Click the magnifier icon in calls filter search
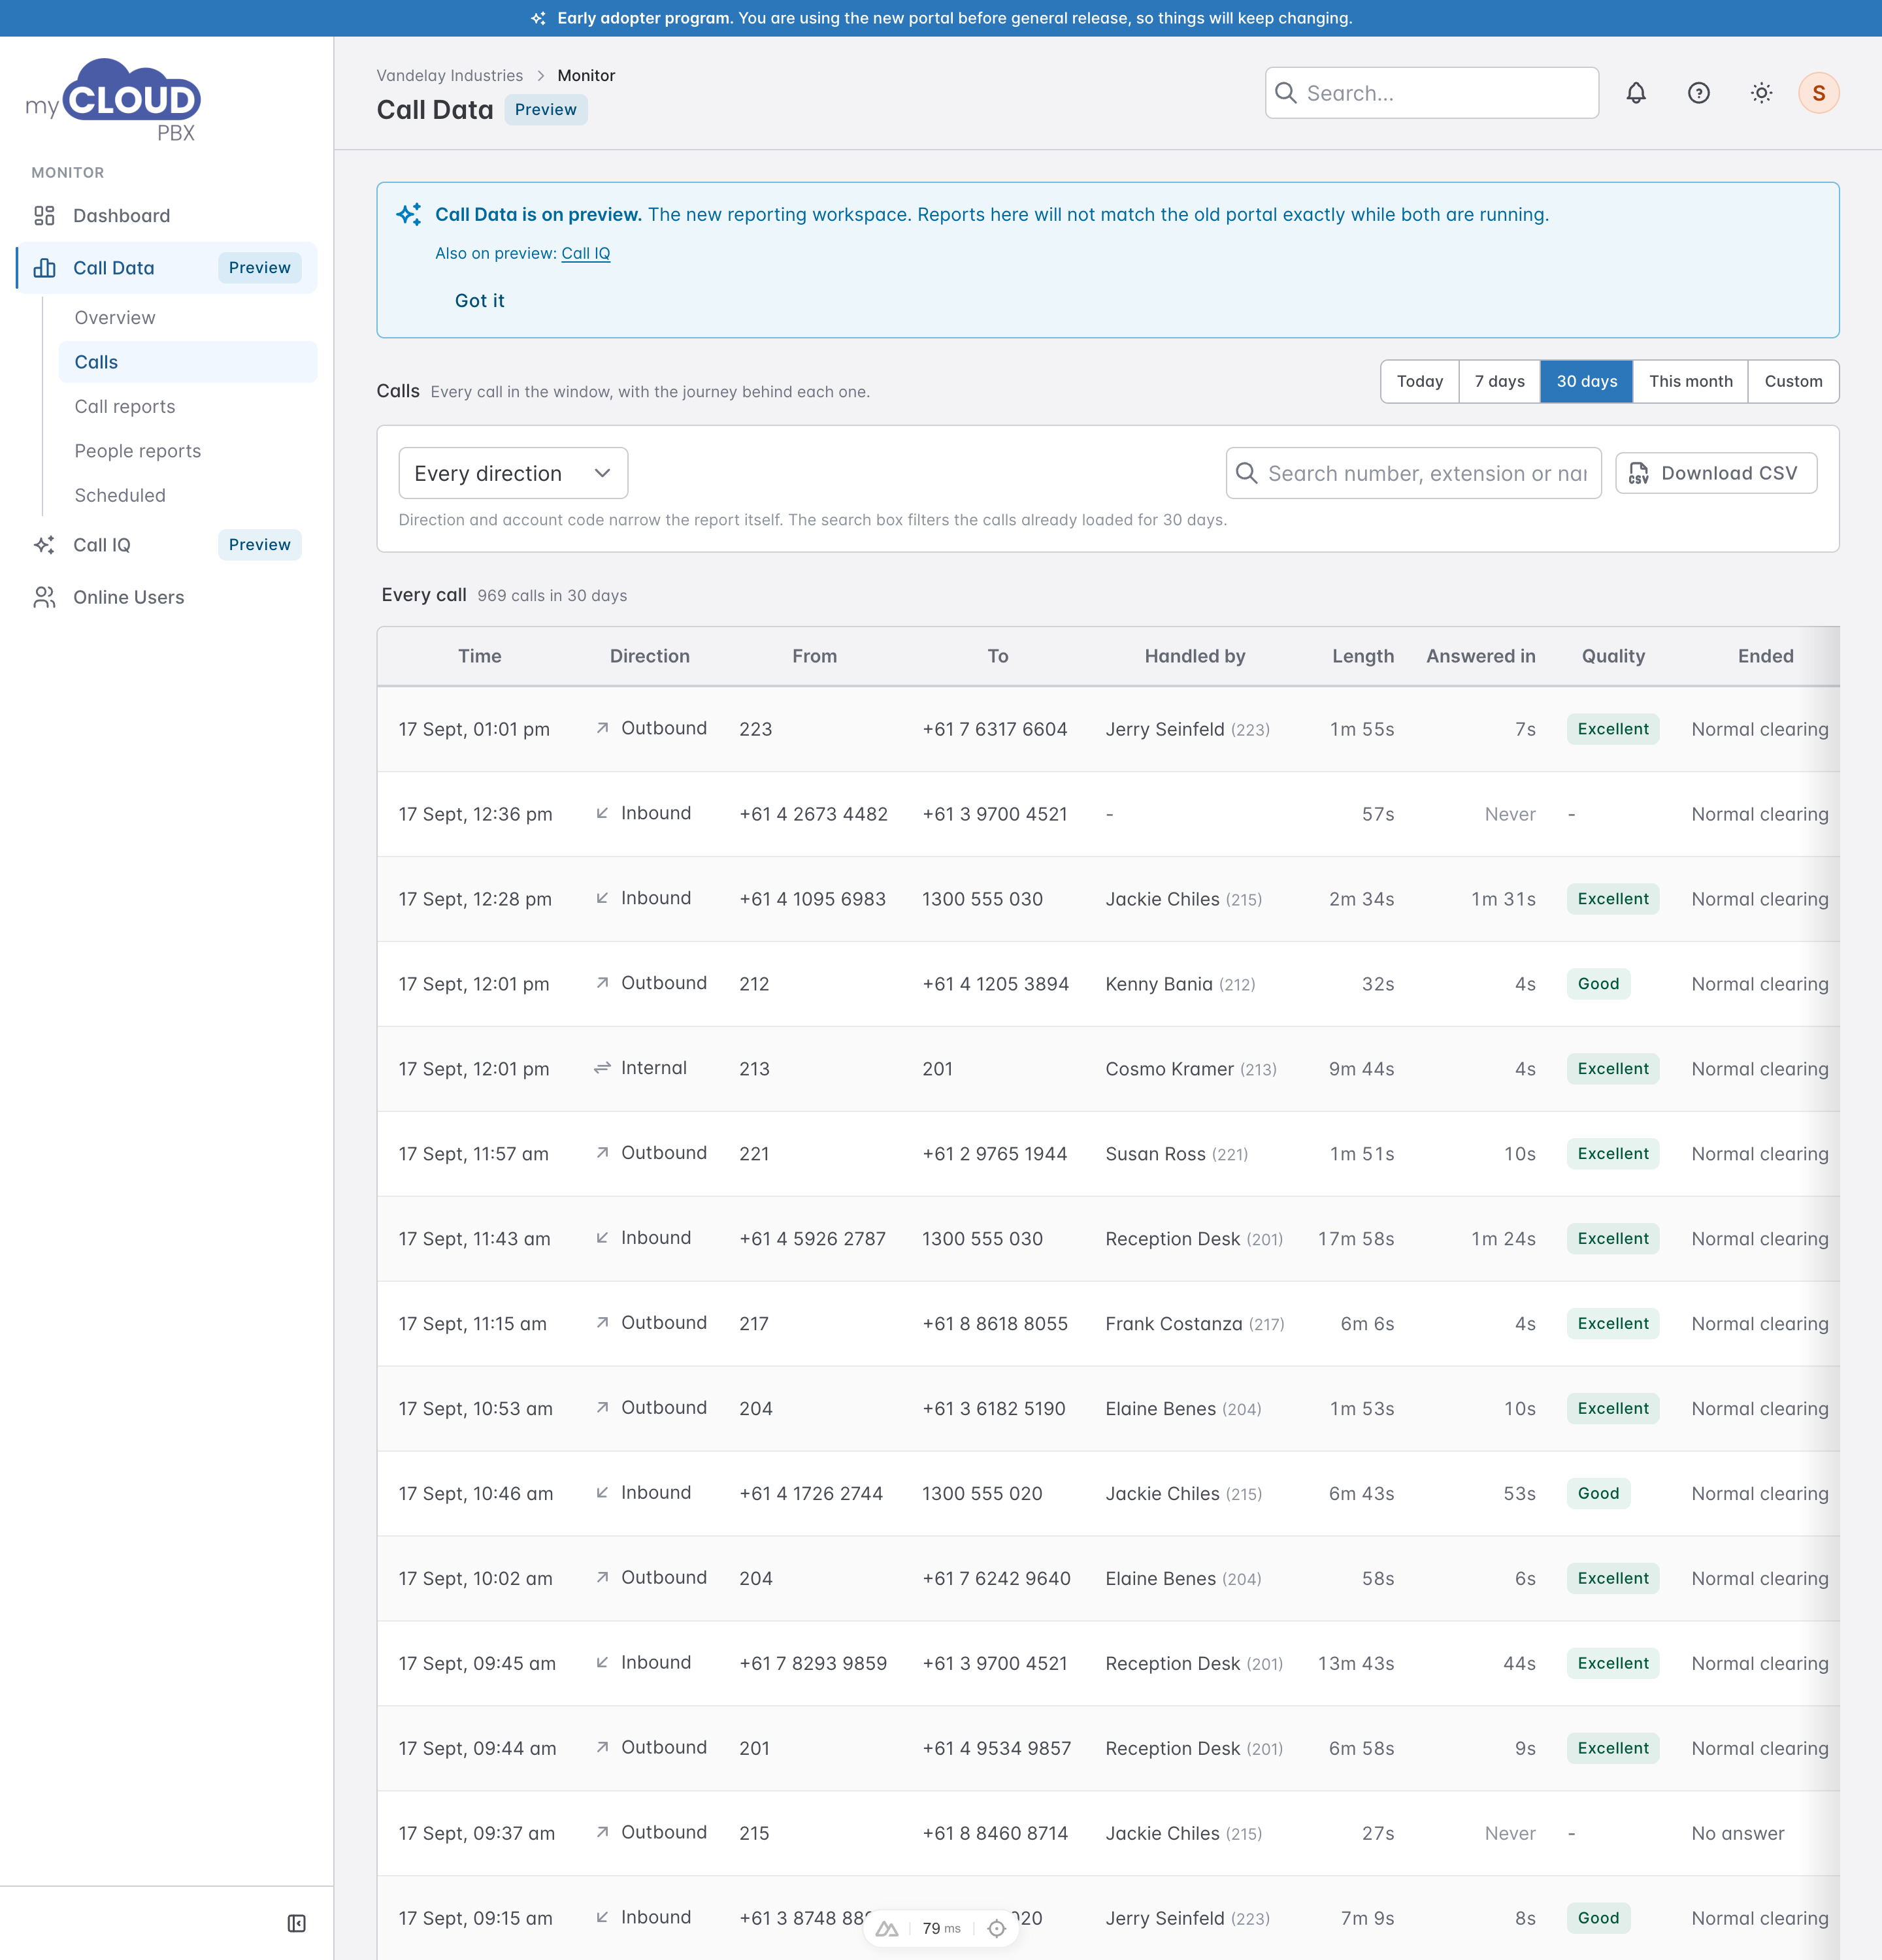This screenshot has width=1882, height=1960. tap(1247, 473)
